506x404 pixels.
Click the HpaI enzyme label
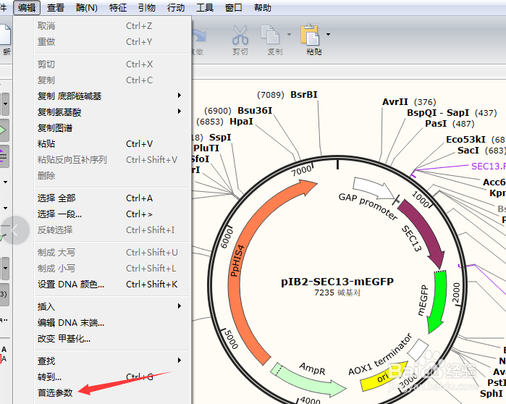(241, 122)
